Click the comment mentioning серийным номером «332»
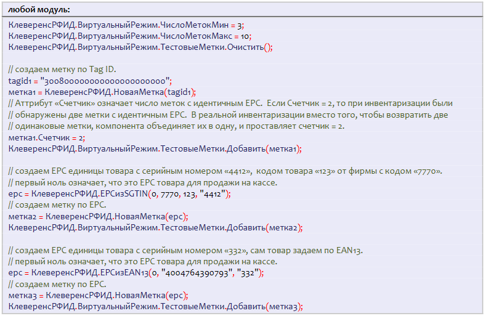The height and width of the screenshot is (316, 486). coord(185,250)
